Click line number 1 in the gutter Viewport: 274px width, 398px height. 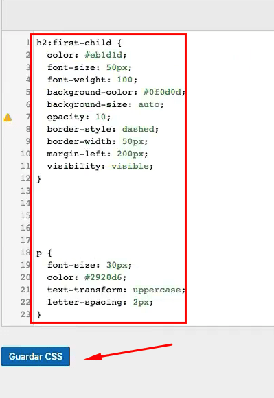[x=28, y=43]
